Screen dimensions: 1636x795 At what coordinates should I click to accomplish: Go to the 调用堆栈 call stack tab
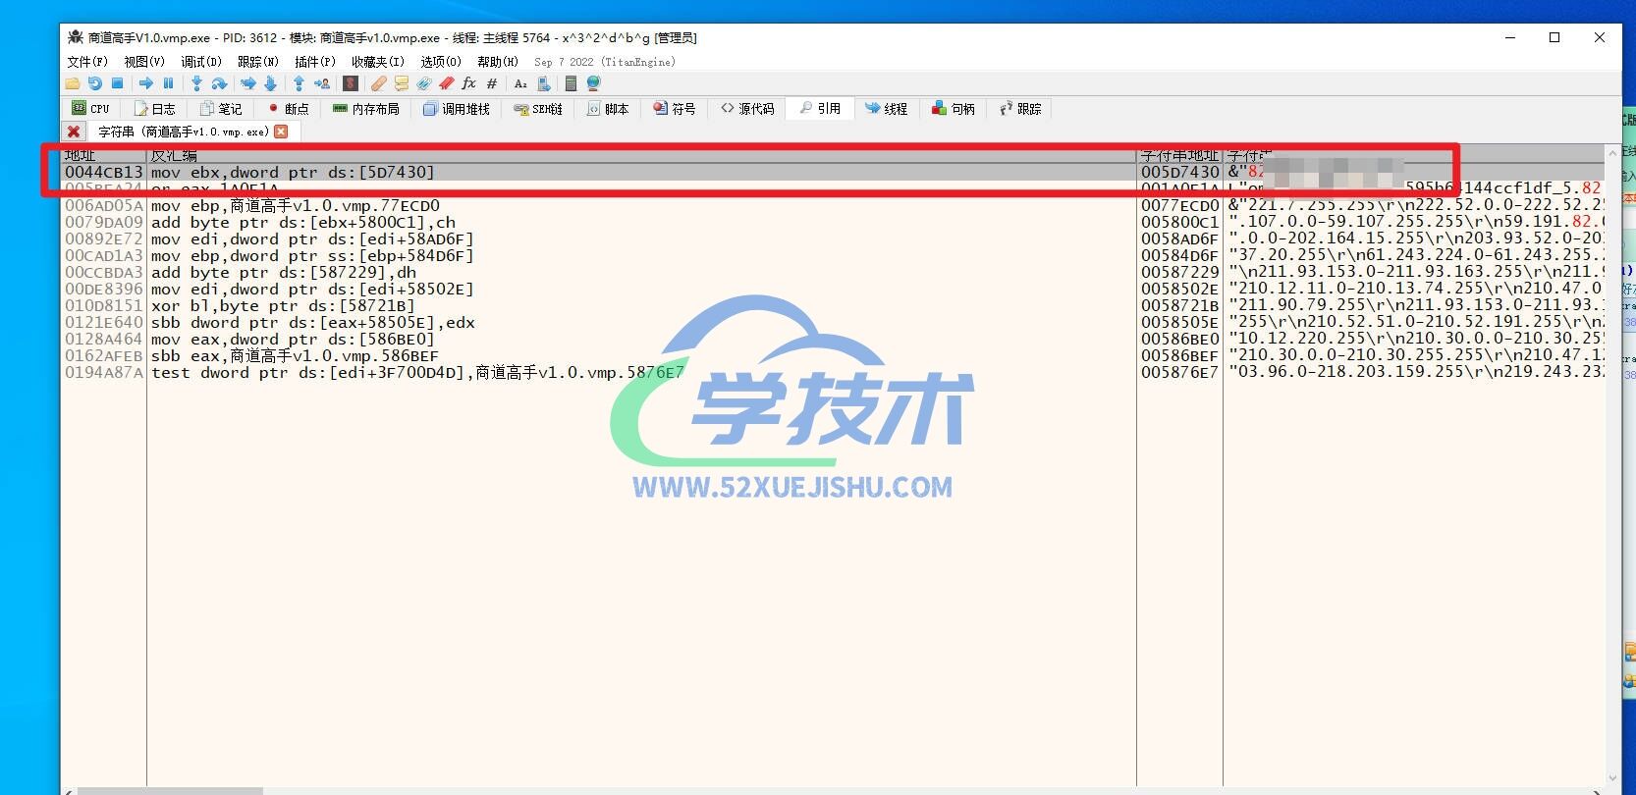click(456, 109)
